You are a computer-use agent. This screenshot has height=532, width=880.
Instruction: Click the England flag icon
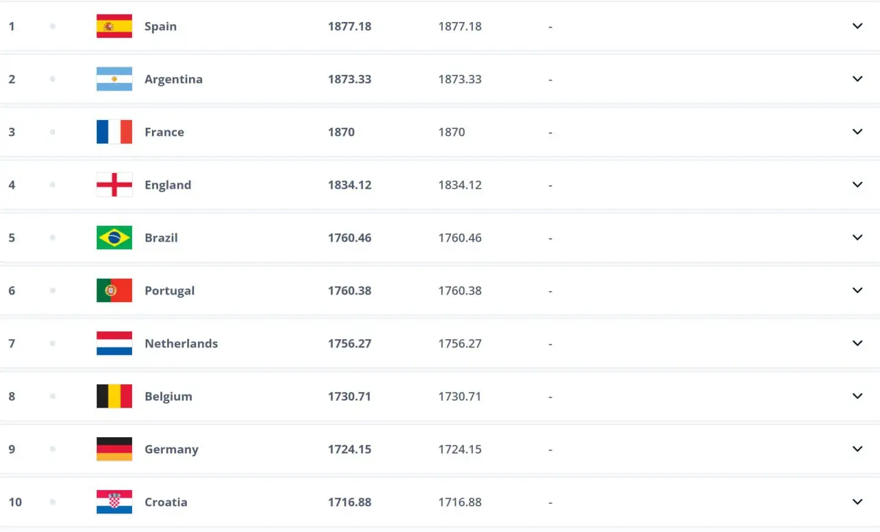[114, 185]
